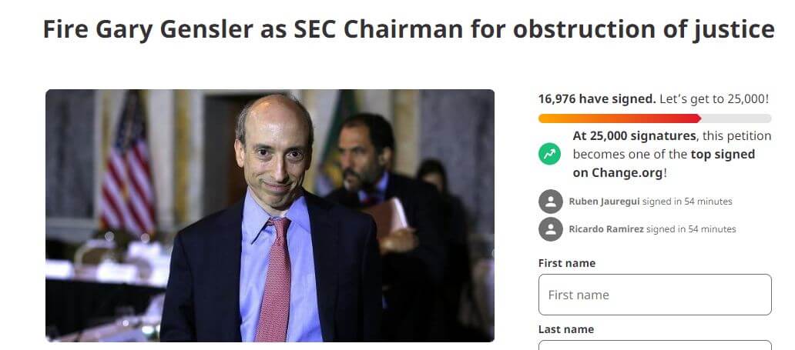Focus the First name input field
The image size is (795, 350).
[x=655, y=295]
